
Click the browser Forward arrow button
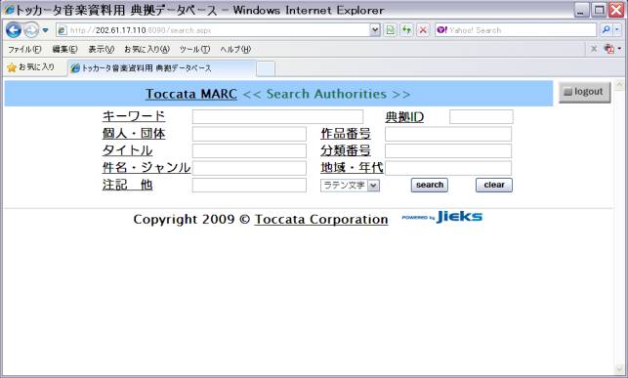click(x=31, y=30)
